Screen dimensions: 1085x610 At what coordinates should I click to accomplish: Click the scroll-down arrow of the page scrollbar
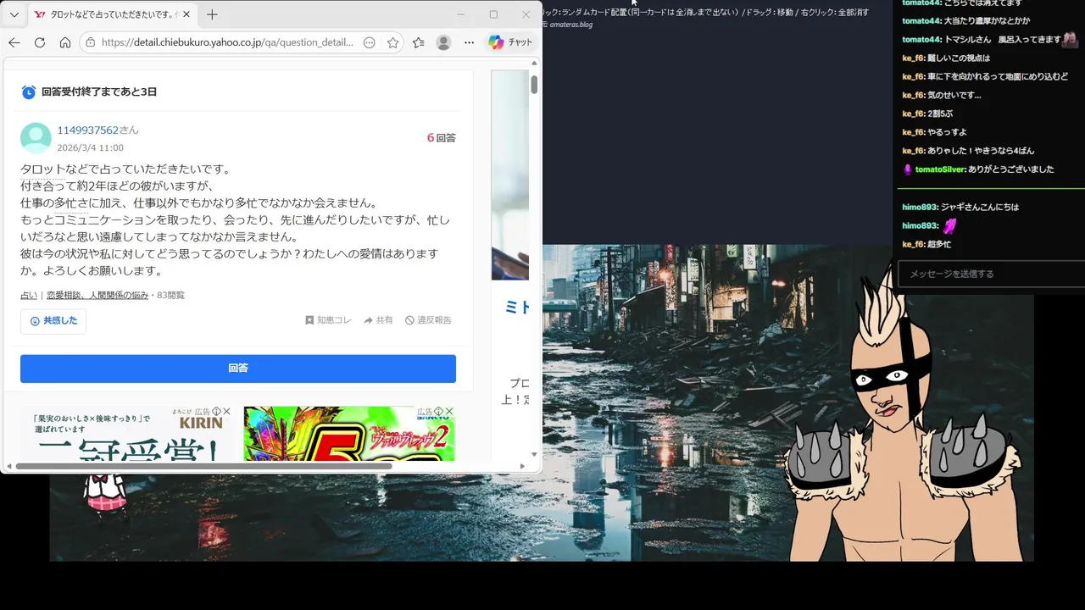tap(534, 455)
